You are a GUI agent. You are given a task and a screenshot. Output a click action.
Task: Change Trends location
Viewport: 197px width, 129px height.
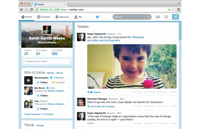(x=40, y=125)
